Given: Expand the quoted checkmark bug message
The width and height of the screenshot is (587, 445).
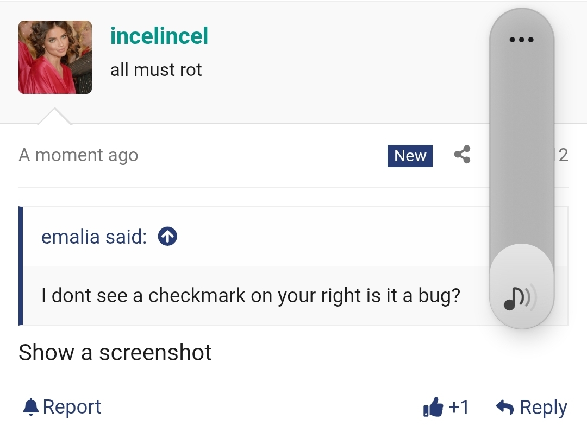Looking at the screenshot, I should (251, 296).
